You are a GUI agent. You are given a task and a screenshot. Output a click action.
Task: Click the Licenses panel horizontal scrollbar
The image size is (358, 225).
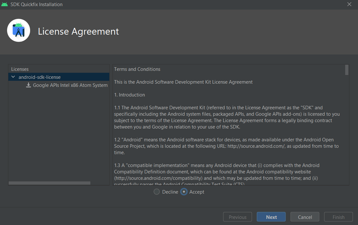pyautogui.click(x=50, y=183)
